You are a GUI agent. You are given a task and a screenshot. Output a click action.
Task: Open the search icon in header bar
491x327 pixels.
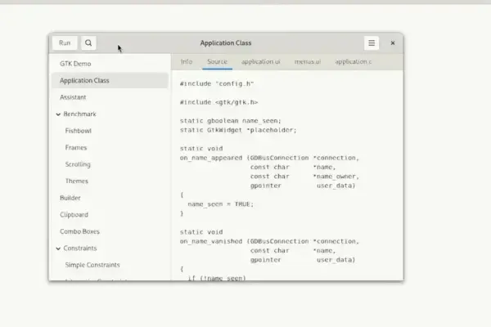coord(88,43)
